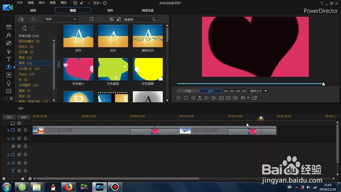Viewport: 341px width, 192px height.
Task: Open the 编辑 menu in menu bar
Action: [31, 3]
